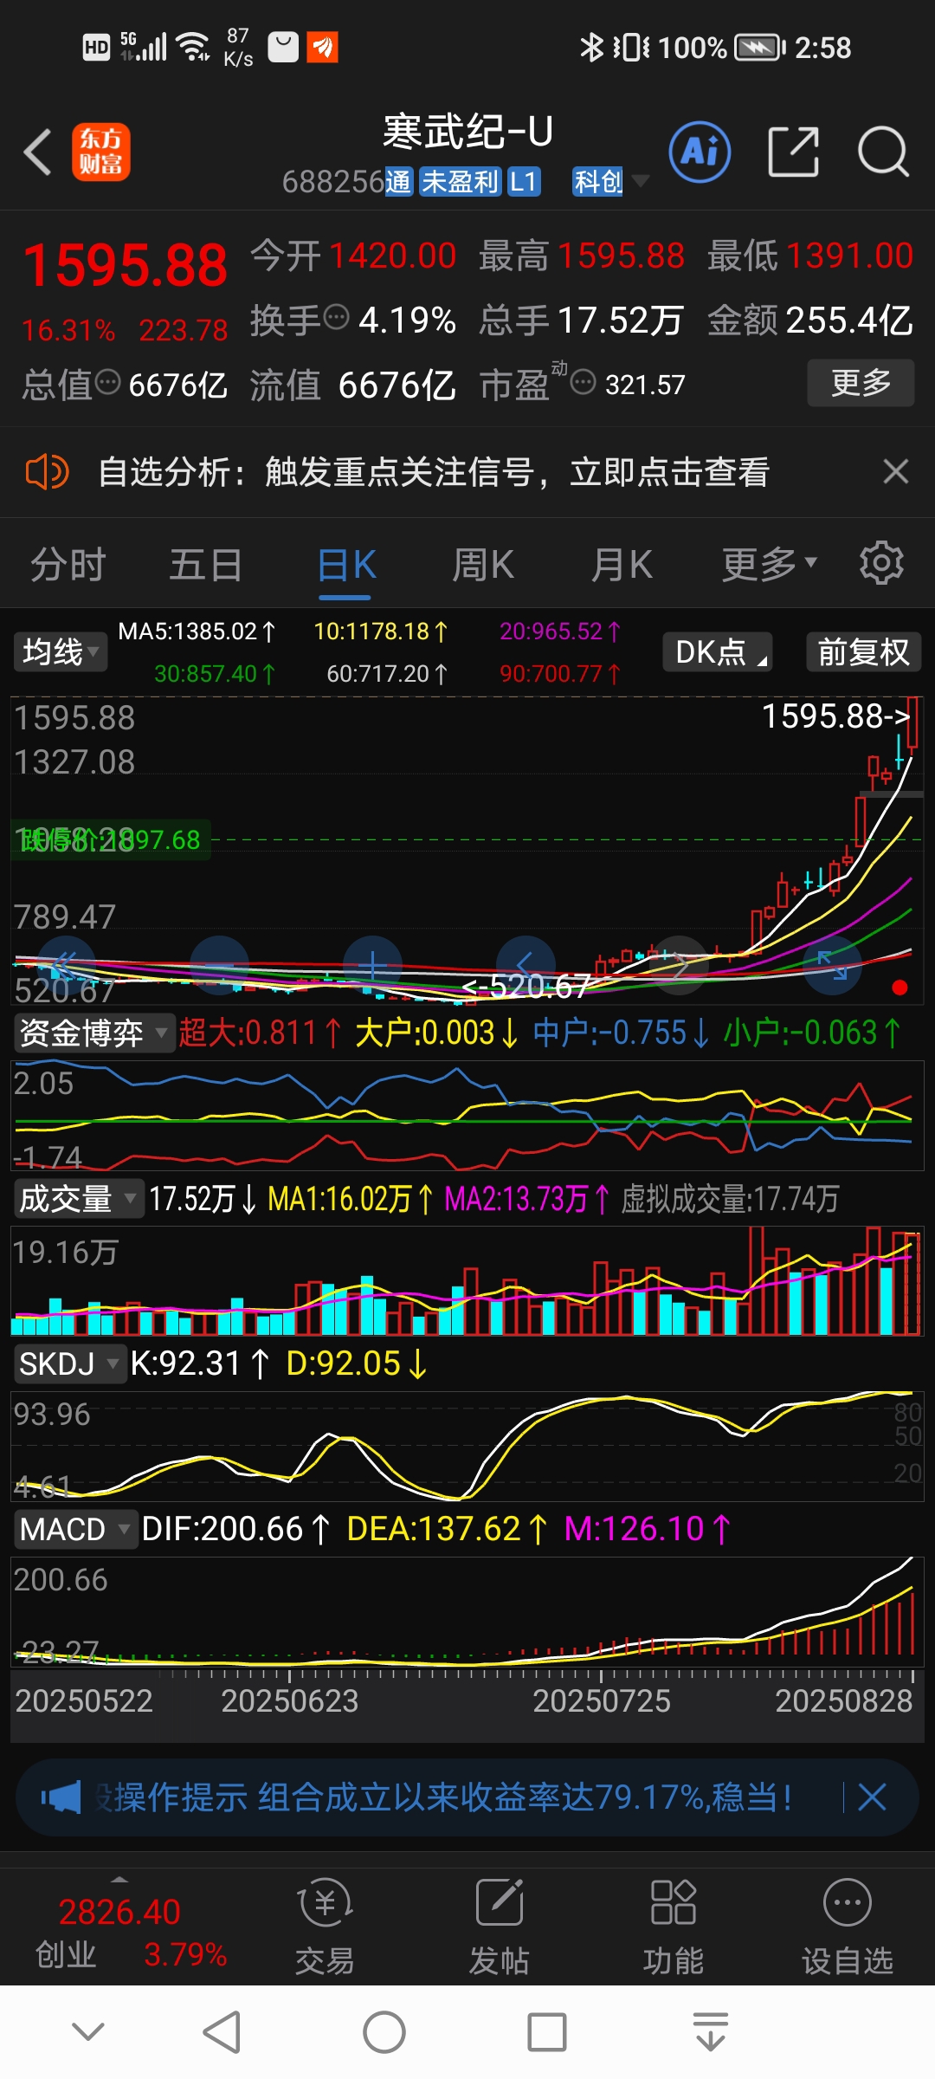Tap the back arrow icon
The height and width of the screenshot is (2079, 935).
(x=37, y=152)
